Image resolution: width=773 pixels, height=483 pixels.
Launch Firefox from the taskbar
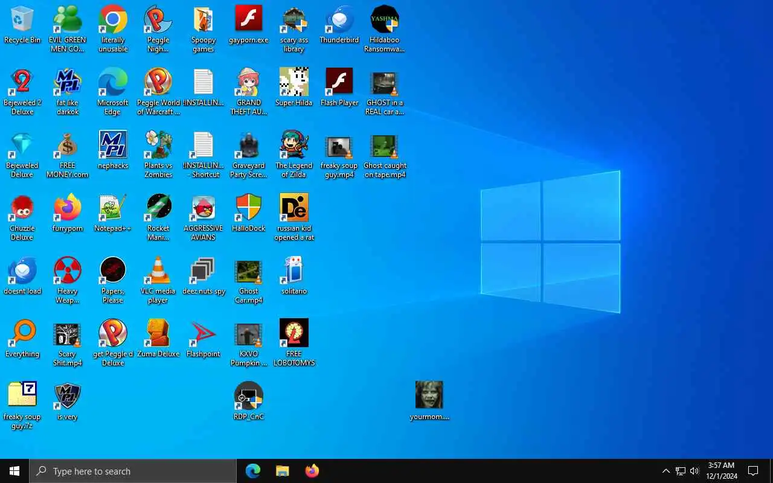click(312, 471)
